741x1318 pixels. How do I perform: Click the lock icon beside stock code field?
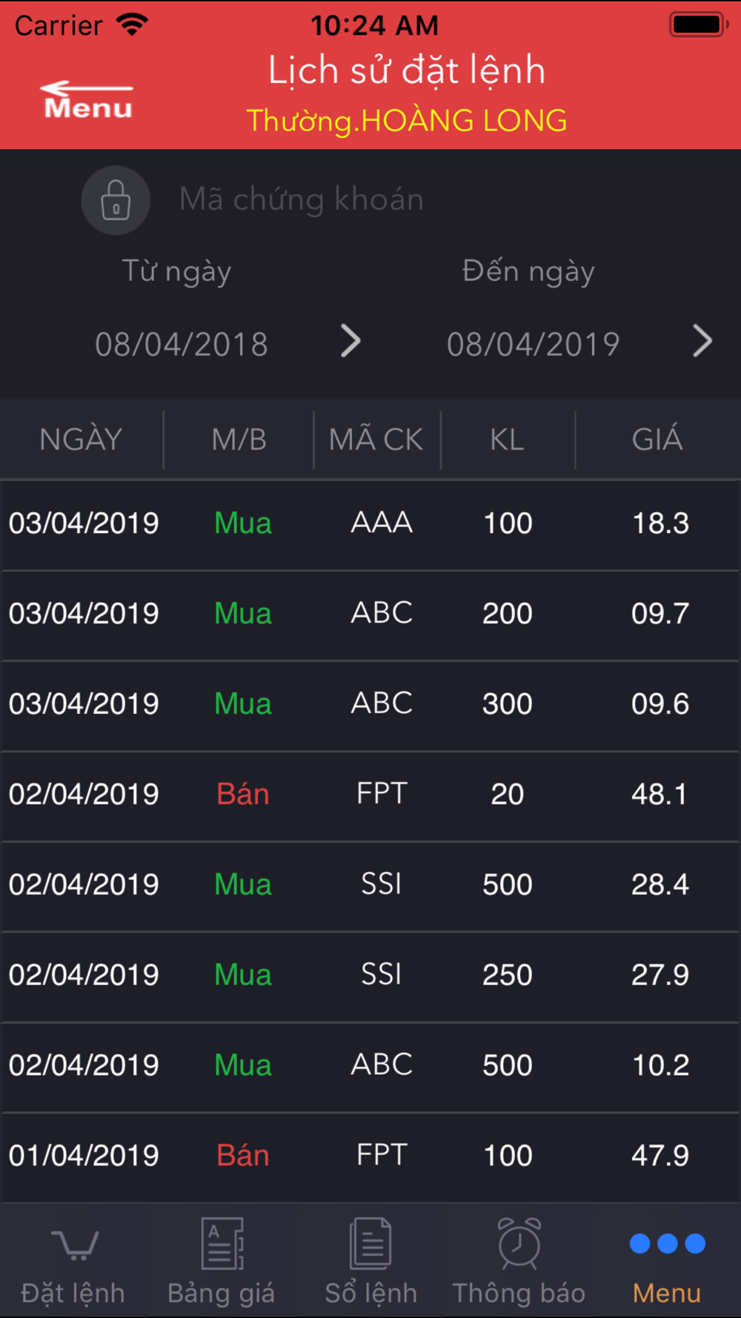tap(116, 200)
